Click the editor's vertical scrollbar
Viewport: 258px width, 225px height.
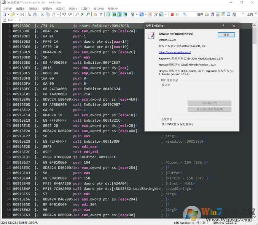(254, 114)
